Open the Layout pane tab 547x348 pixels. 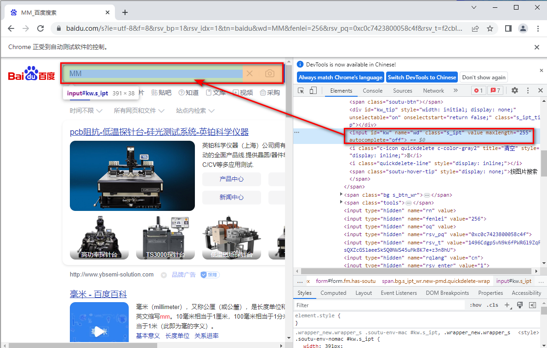point(364,293)
